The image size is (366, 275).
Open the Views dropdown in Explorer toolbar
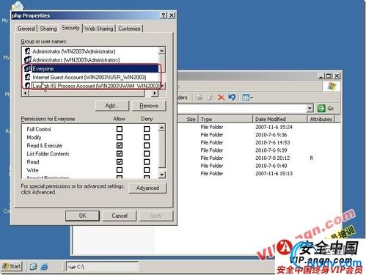[x=247, y=98]
